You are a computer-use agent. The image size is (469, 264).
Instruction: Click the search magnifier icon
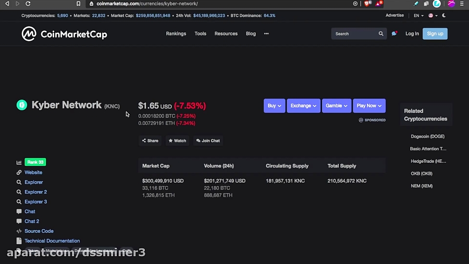(x=381, y=34)
